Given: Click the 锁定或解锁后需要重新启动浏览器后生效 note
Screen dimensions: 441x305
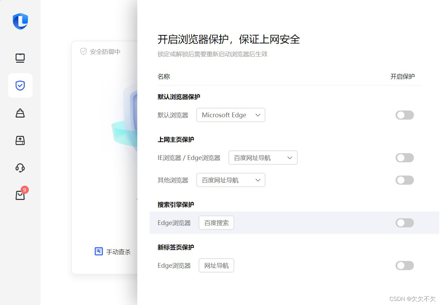Looking at the screenshot, I should tap(213, 54).
